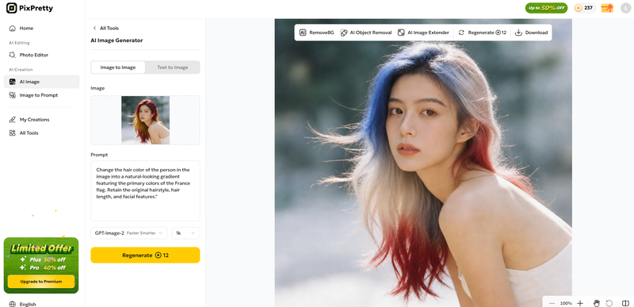Open the Photo Editor sidebar item
Image resolution: width=634 pixels, height=307 pixels.
[x=42, y=55]
